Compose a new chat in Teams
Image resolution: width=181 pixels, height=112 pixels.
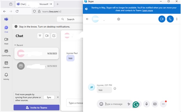click(x=54, y=36)
